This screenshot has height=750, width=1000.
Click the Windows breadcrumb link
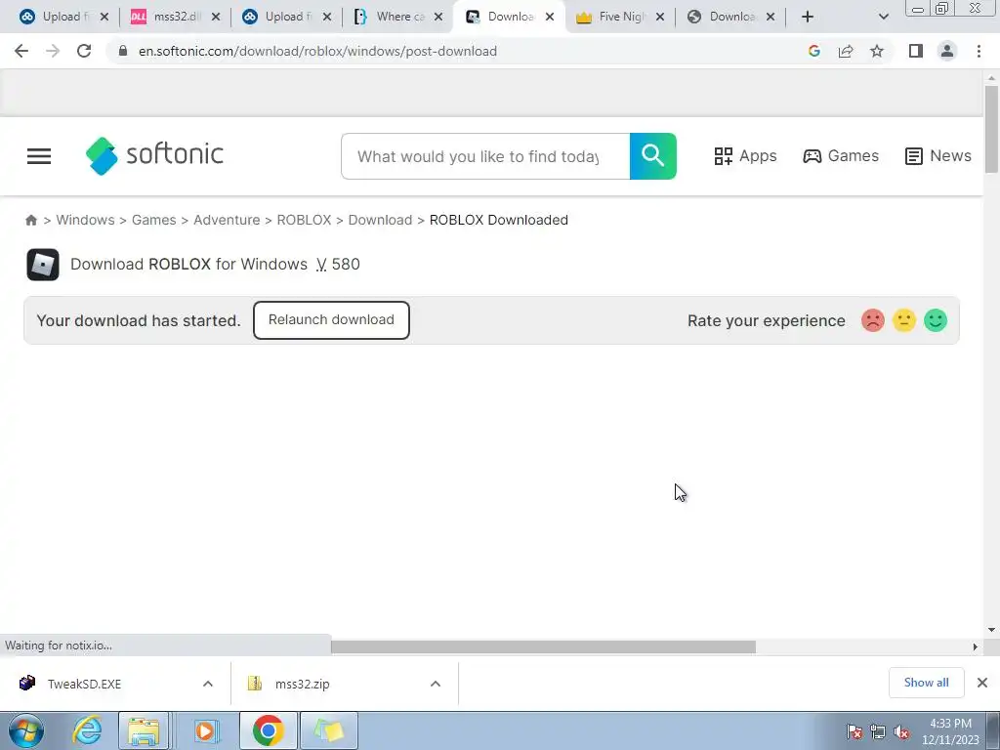[x=86, y=220]
